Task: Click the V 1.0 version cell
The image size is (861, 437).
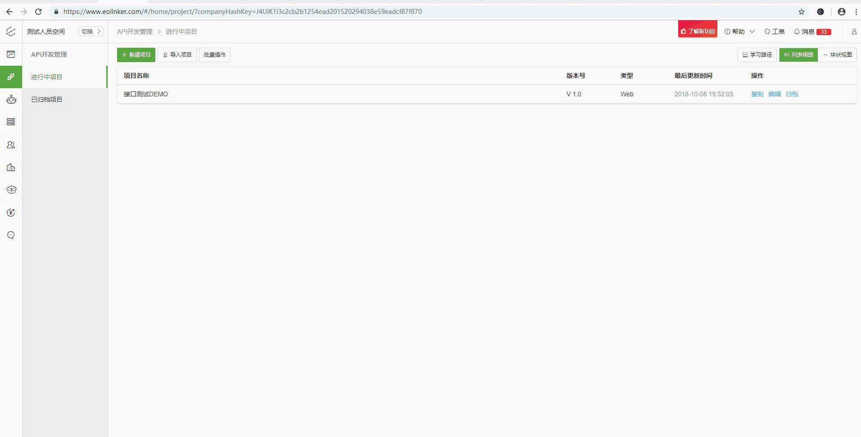Action: pos(574,94)
